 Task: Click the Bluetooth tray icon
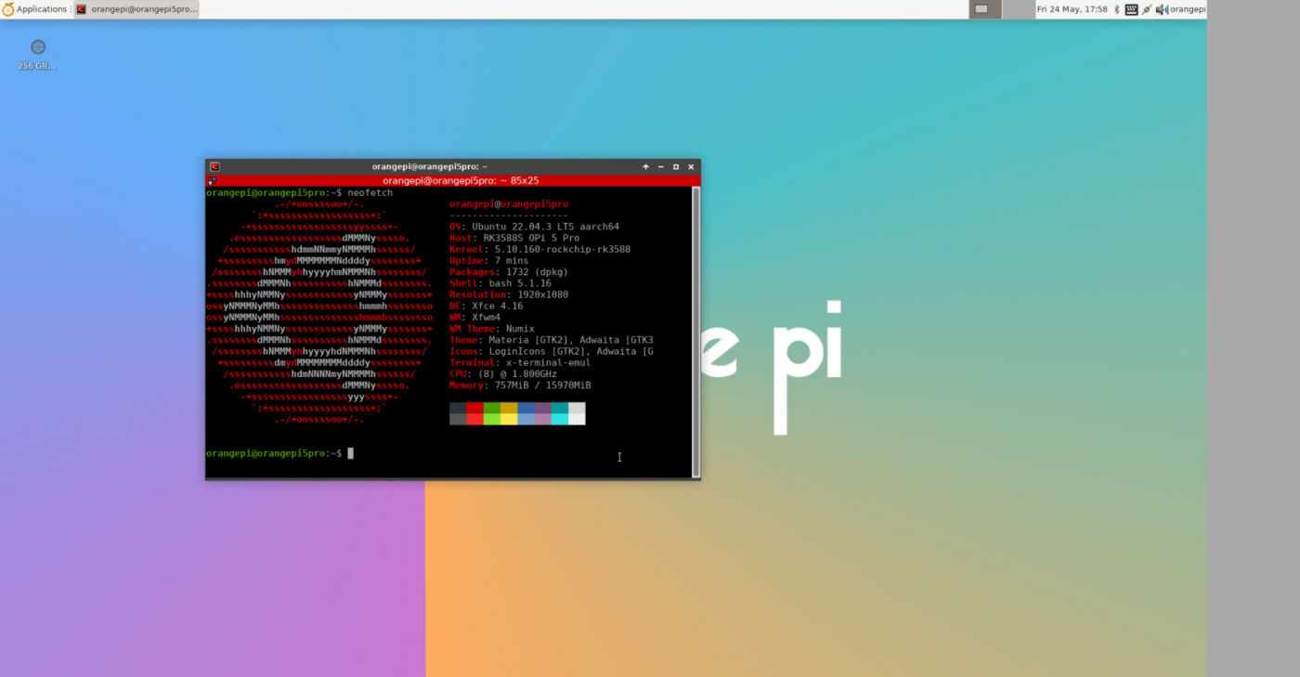click(x=1117, y=9)
